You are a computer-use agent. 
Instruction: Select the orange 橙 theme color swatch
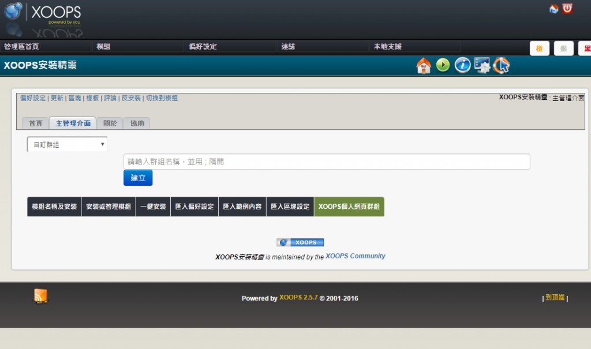point(539,49)
